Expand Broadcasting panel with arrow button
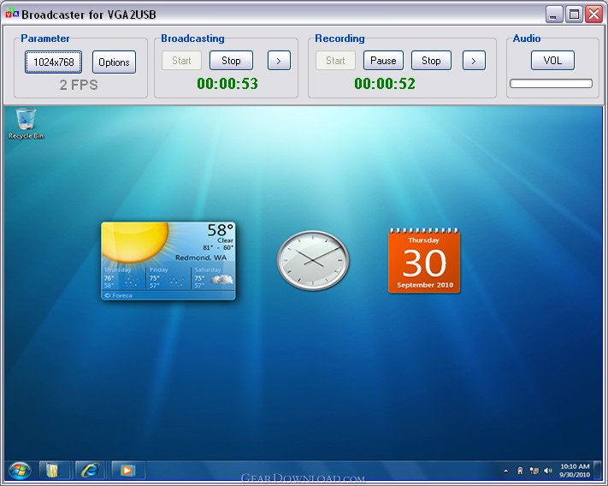The width and height of the screenshot is (608, 486). (279, 61)
